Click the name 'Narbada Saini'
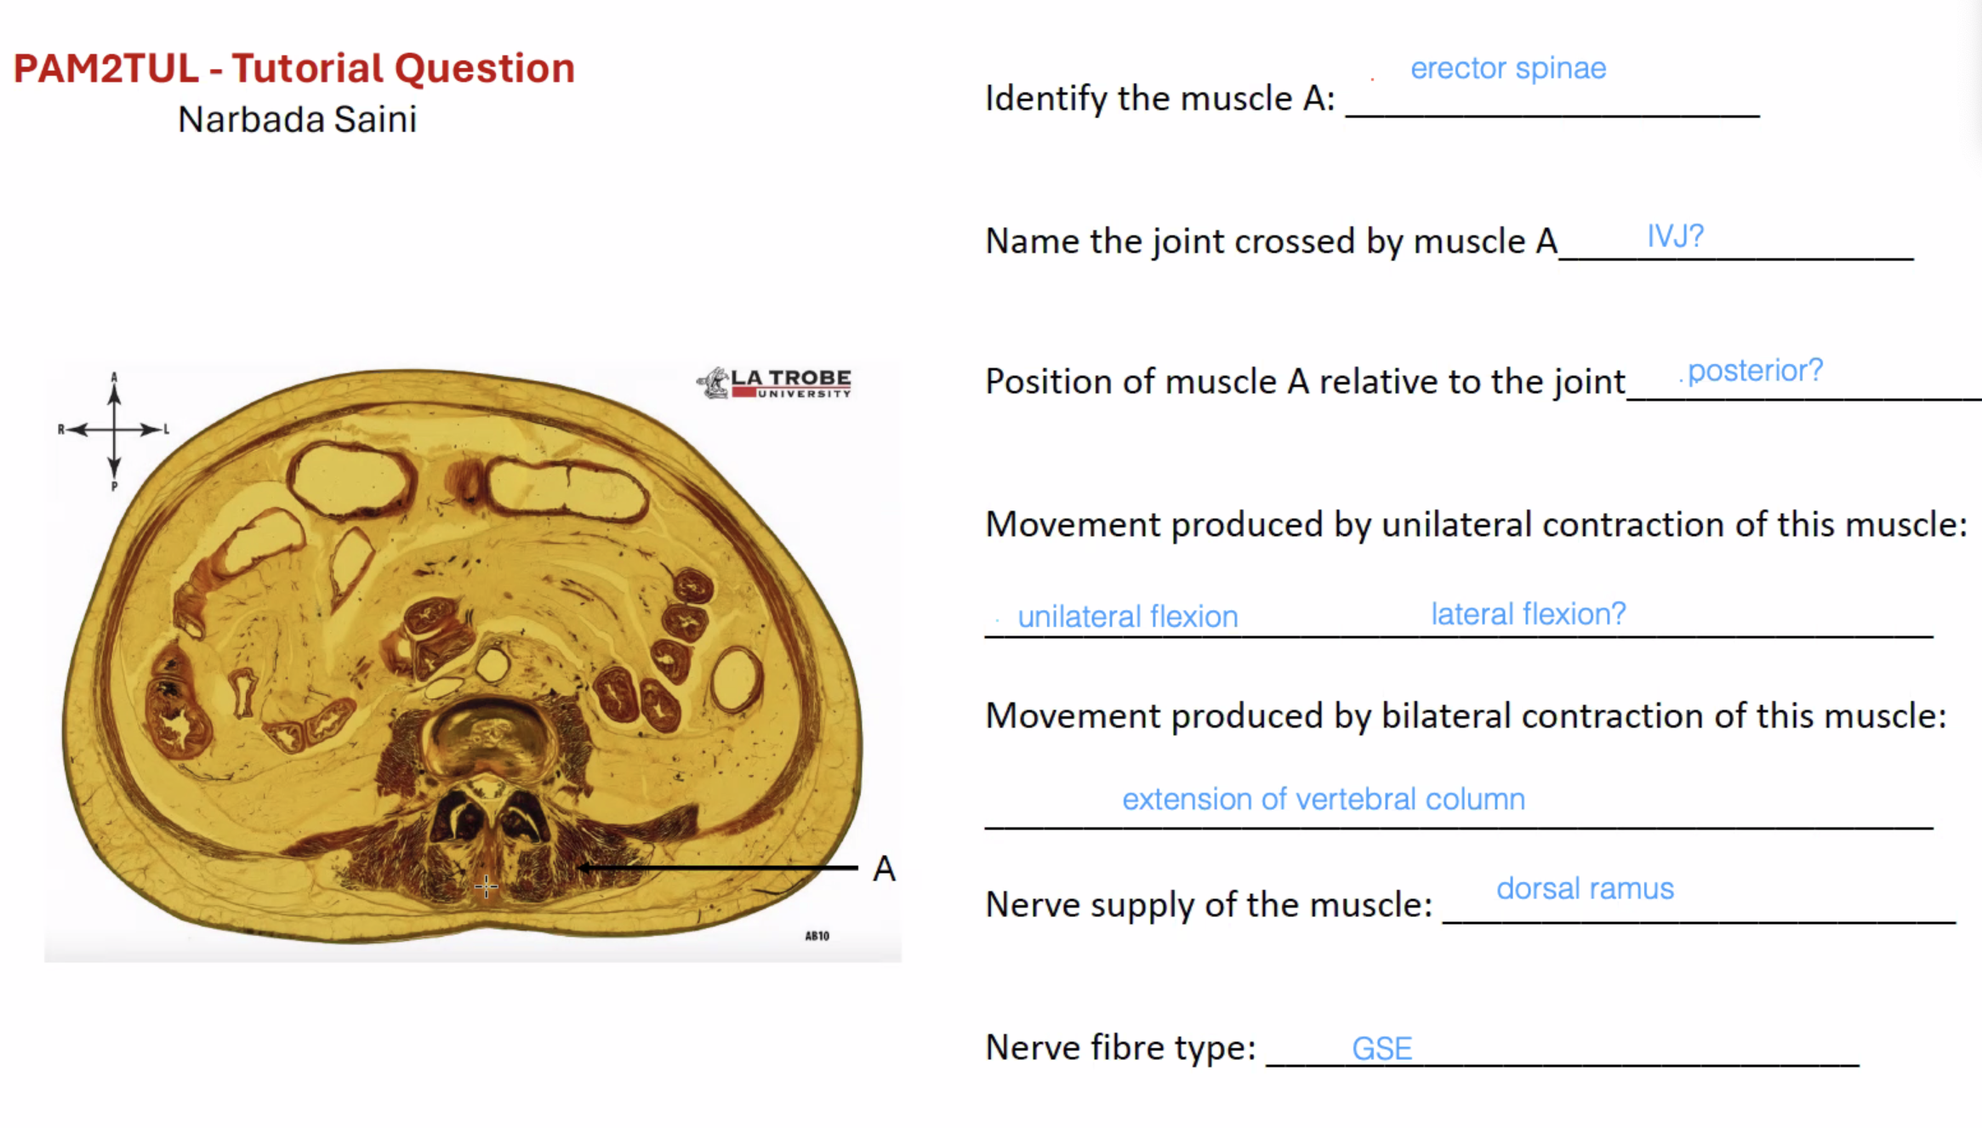This screenshot has width=1982, height=1128. (297, 119)
